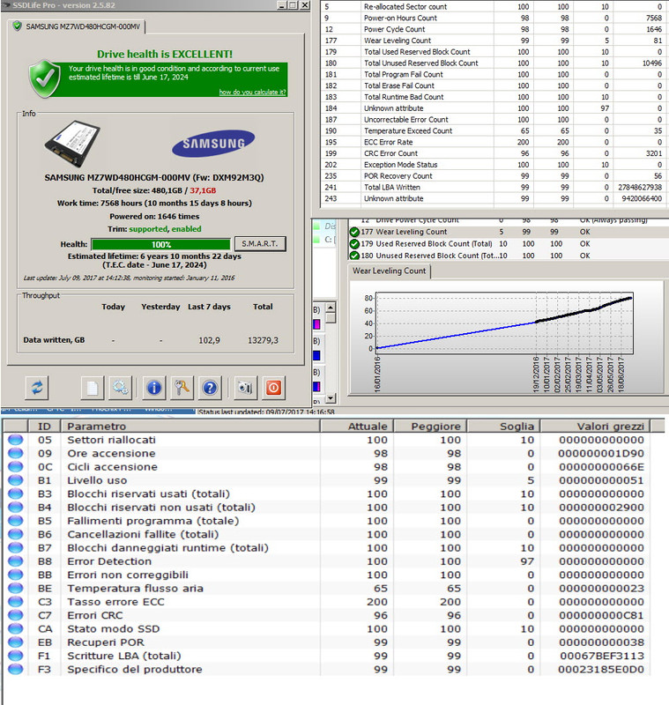Screen dimensions: 669x705
Task: Open help with the question mark icon
Action: click(210, 388)
